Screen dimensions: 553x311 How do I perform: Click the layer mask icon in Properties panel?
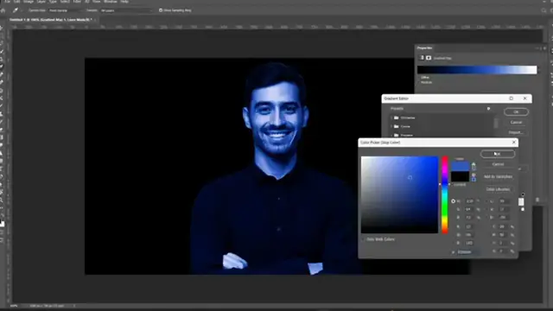pos(429,58)
